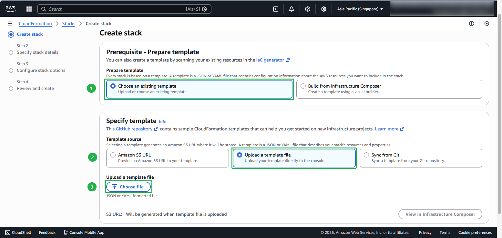Screen dimensions: 502x238
Task: Open the Services grid menu
Action: click(x=29, y=9)
